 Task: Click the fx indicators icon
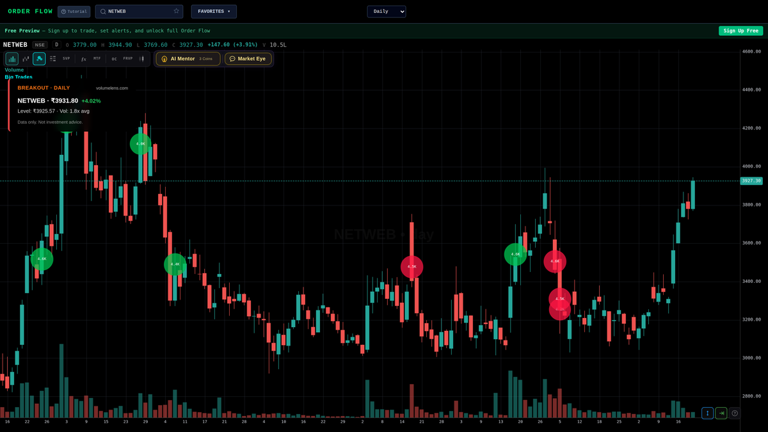click(x=83, y=59)
